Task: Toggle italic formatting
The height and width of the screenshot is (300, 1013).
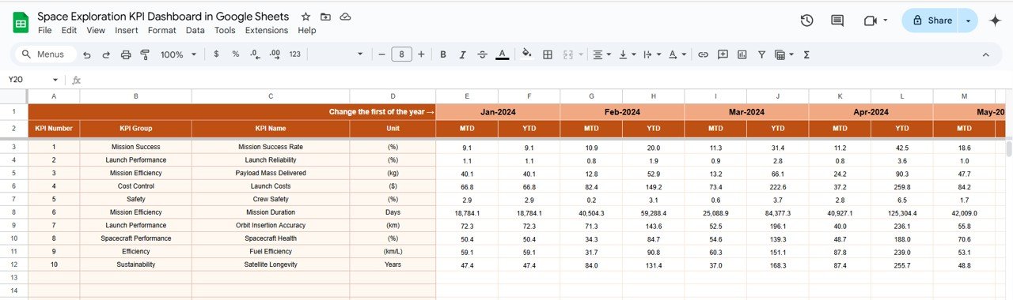Action: pos(463,54)
